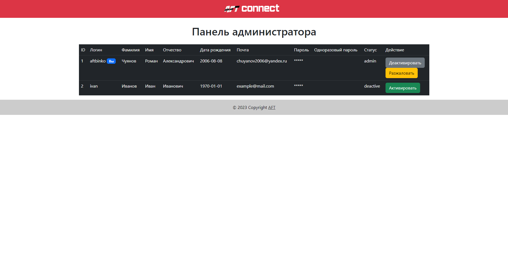The image size is (508, 260).
Task: Select the login cell "aftbinko"
Action: (98, 61)
